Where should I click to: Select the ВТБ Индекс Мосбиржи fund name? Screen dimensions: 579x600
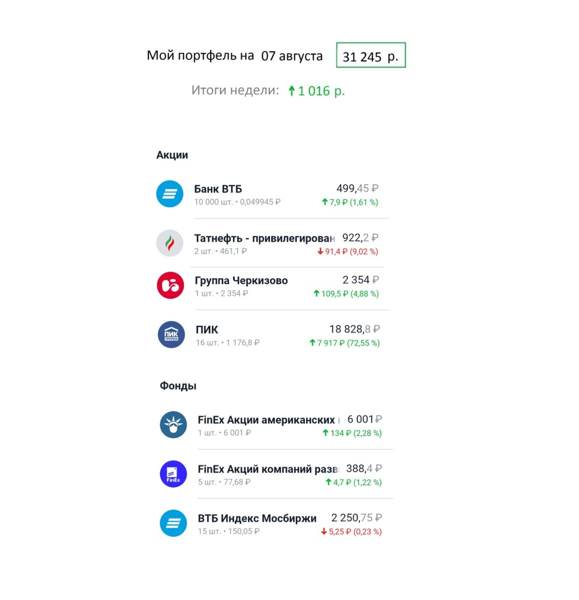(257, 518)
